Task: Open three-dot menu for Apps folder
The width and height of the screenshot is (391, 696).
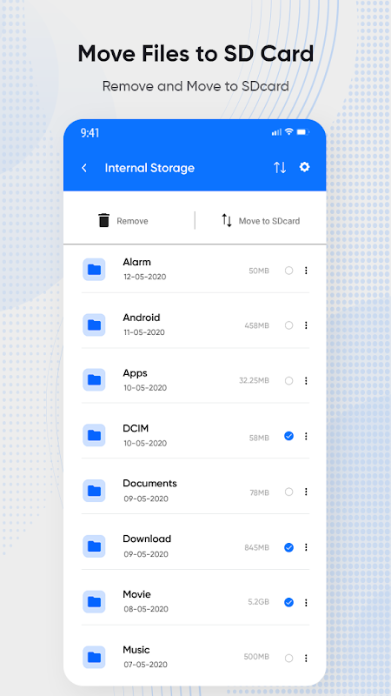Action: click(306, 381)
